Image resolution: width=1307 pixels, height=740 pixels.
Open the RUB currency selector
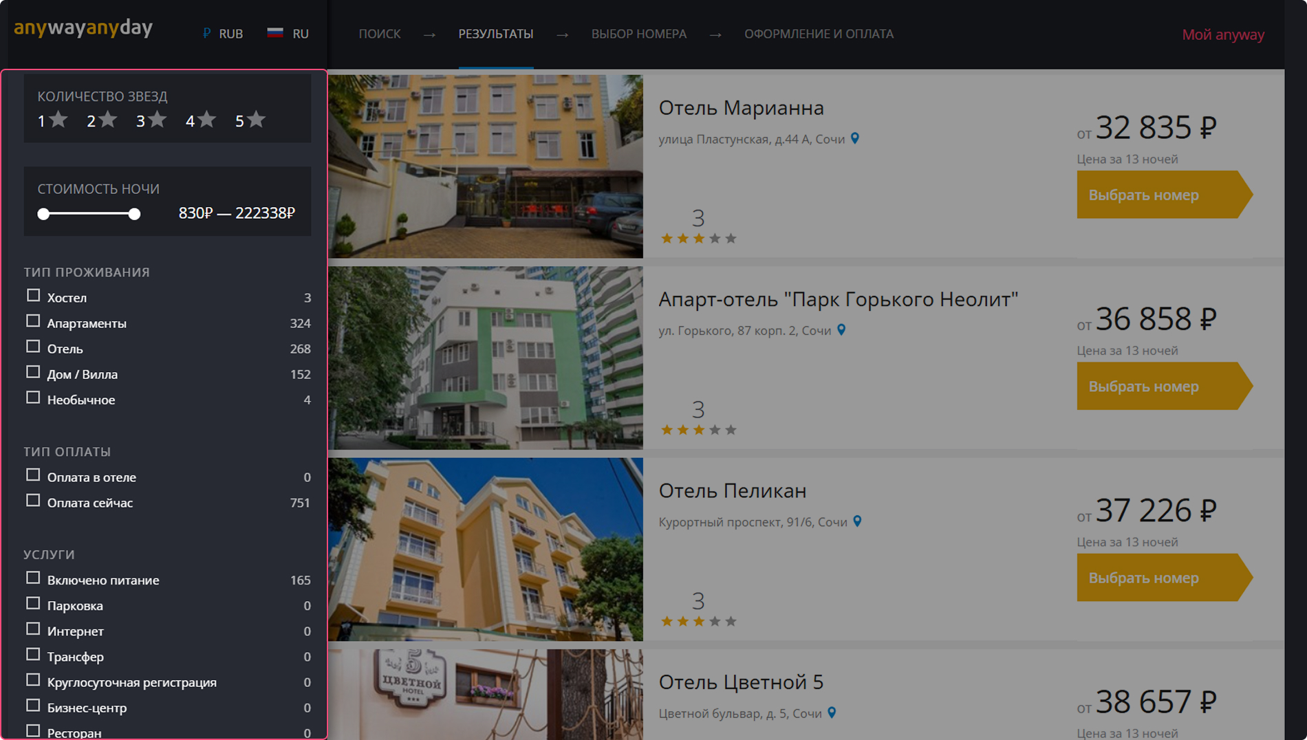coord(223,34)
